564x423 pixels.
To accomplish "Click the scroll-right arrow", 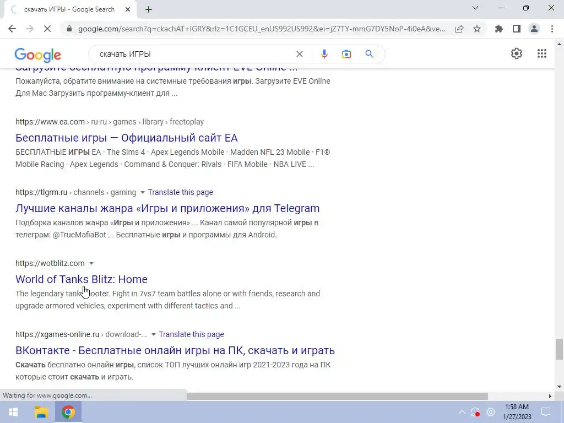I will coord(550,396).
